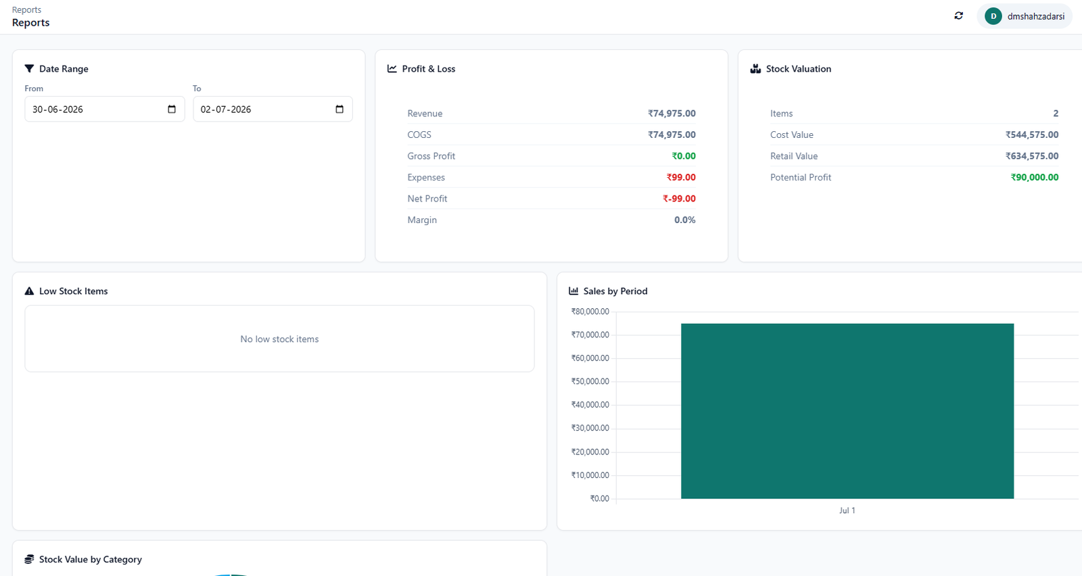Viewport: 1082px width, 576px height.
Task: Click the From date field 30-06-2026
Action: point(104,109)
